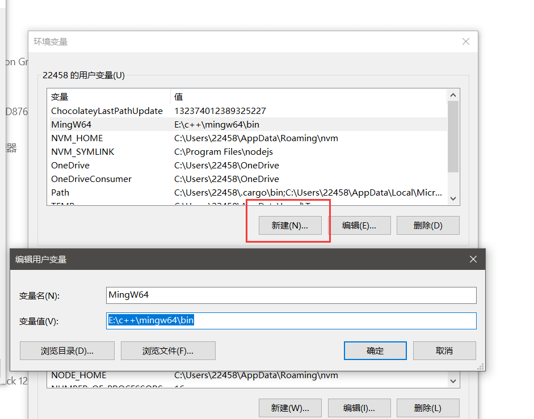Viewport: 534px width, 419px height.
Task: Close the 编辑用户变量 dialog
Action: click(473, 259)
